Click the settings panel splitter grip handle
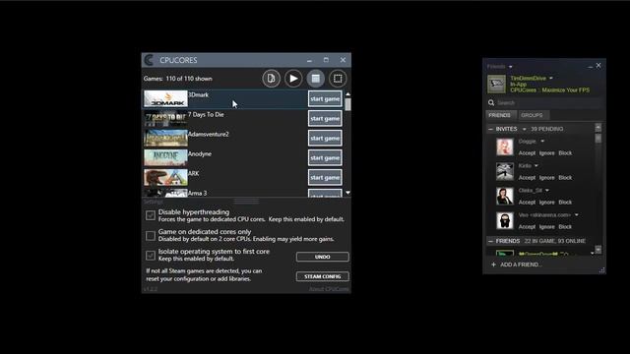Image resolution: width=630 pixels, height=354 pixels. tap(246, 201)
